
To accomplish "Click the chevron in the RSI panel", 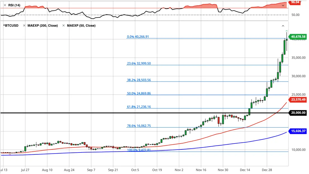I will (x=283, y=6).
